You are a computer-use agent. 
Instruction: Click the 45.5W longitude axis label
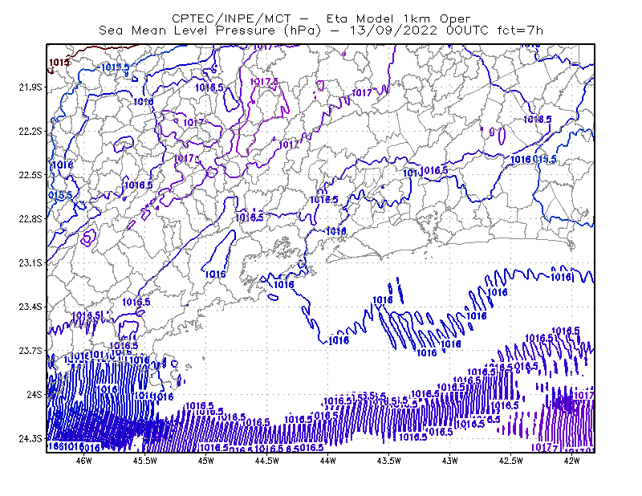click(145, 461)
